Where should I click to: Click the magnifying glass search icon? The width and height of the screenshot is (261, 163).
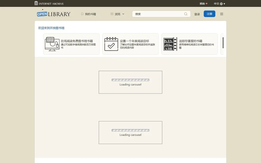click(186, 14)
